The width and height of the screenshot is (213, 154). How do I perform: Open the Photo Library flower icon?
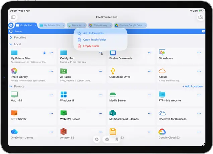[x=14, y=71]
